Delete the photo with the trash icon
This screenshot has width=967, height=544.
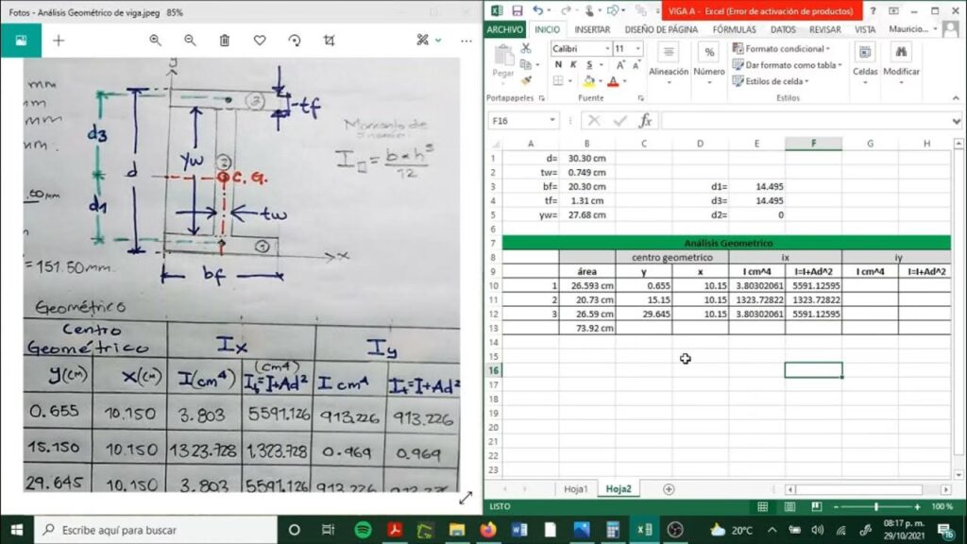coord(225,41)
